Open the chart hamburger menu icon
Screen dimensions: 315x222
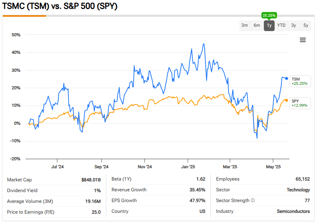pos(303,40)
